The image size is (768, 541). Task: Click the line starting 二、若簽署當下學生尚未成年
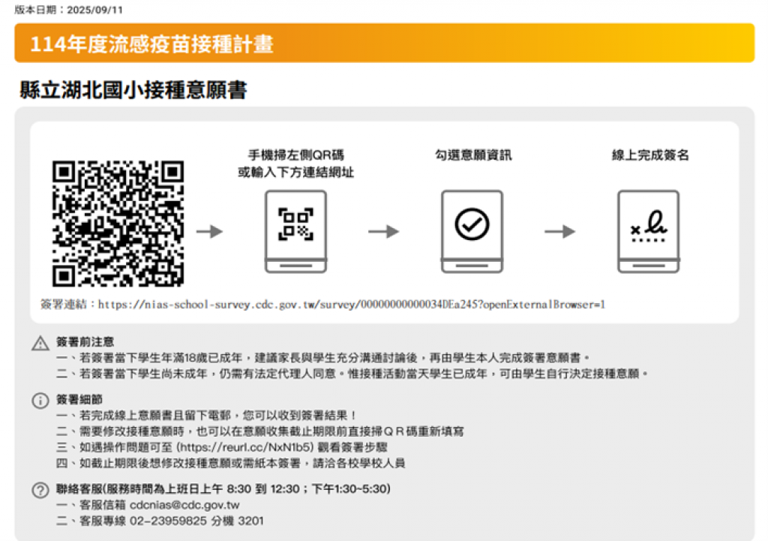352,374
